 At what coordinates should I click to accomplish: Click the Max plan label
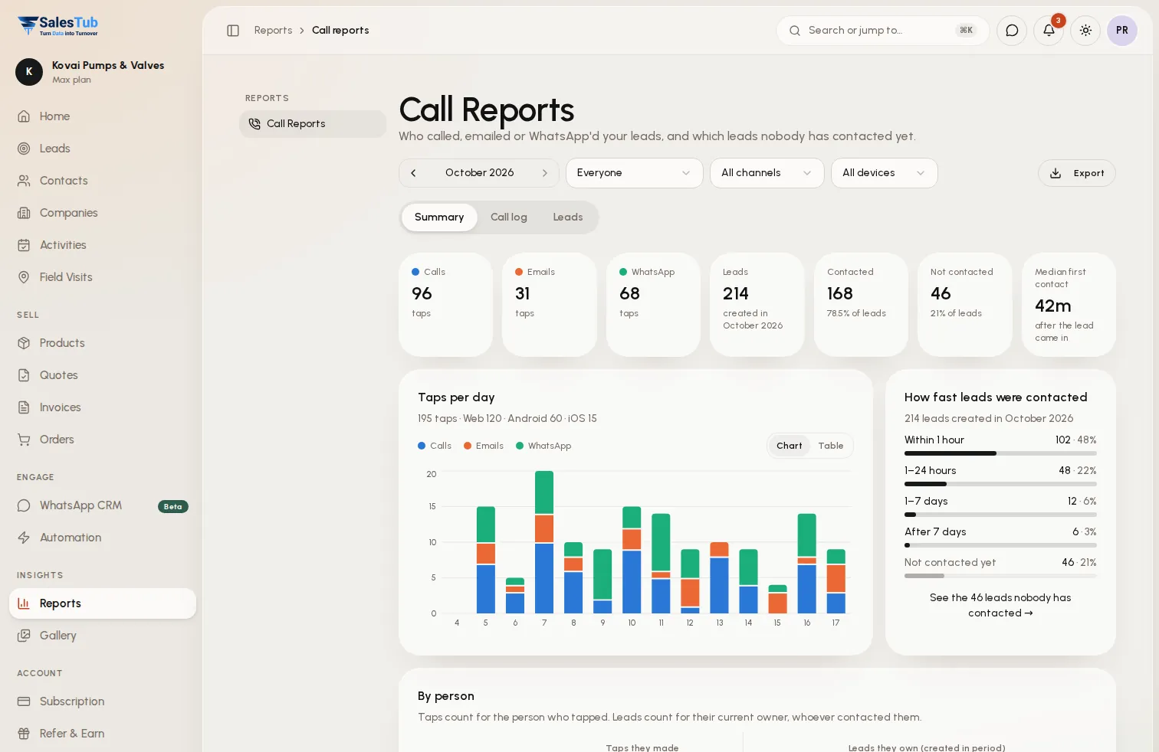[x=71, y=80]
